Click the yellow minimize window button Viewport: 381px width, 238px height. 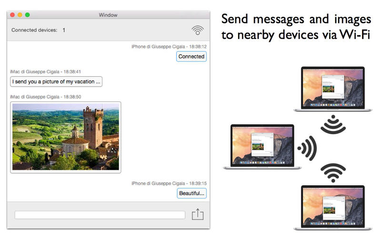20,15
